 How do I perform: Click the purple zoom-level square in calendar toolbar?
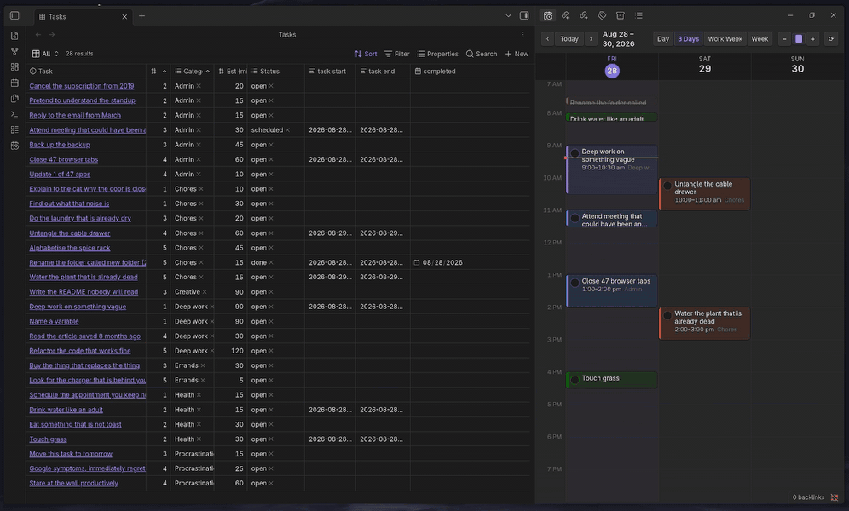[x=799, y=39]
